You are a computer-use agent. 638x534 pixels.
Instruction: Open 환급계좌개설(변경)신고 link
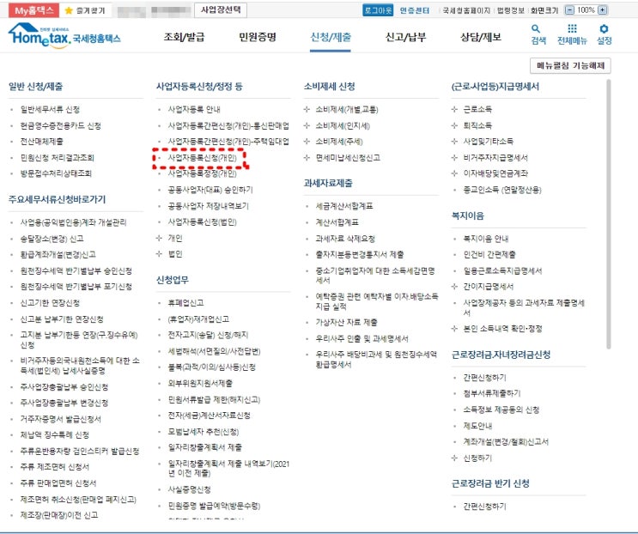click(58, 255)
